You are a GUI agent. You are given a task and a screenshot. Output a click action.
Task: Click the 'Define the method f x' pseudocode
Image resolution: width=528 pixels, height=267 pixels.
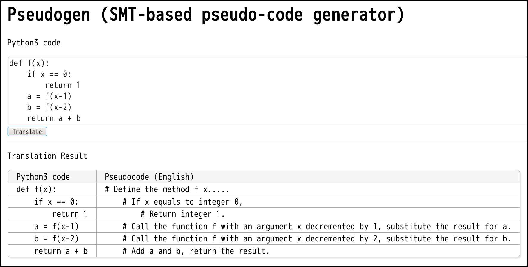point(167,189)
